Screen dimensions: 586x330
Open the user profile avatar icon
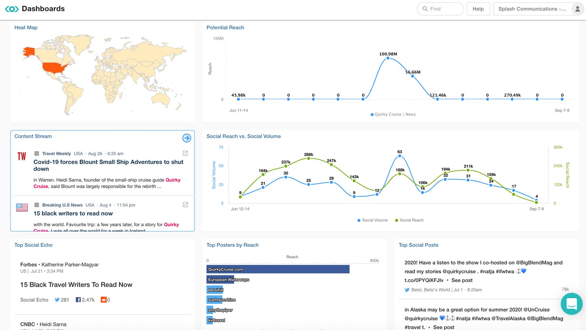(x=577, y=9)
